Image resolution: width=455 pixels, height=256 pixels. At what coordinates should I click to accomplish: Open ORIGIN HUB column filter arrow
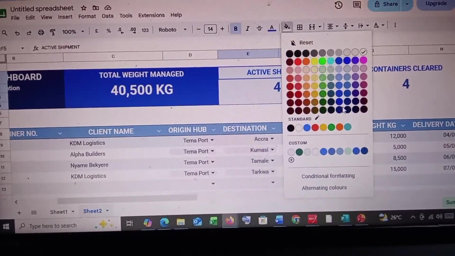point(213,129)
